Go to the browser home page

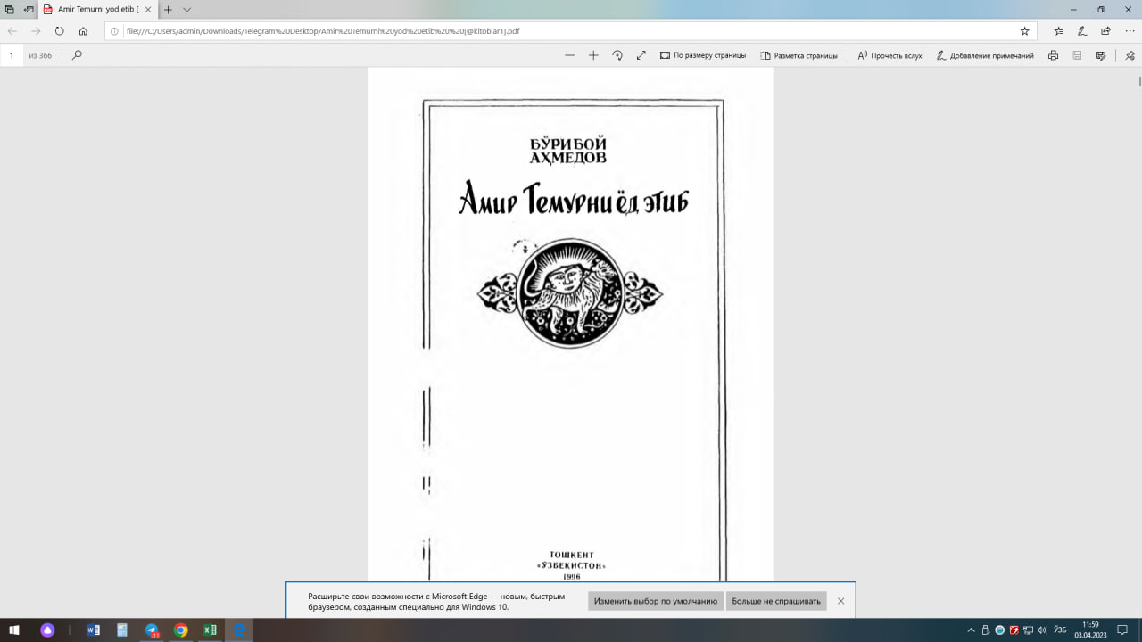(x=83, y=30)
